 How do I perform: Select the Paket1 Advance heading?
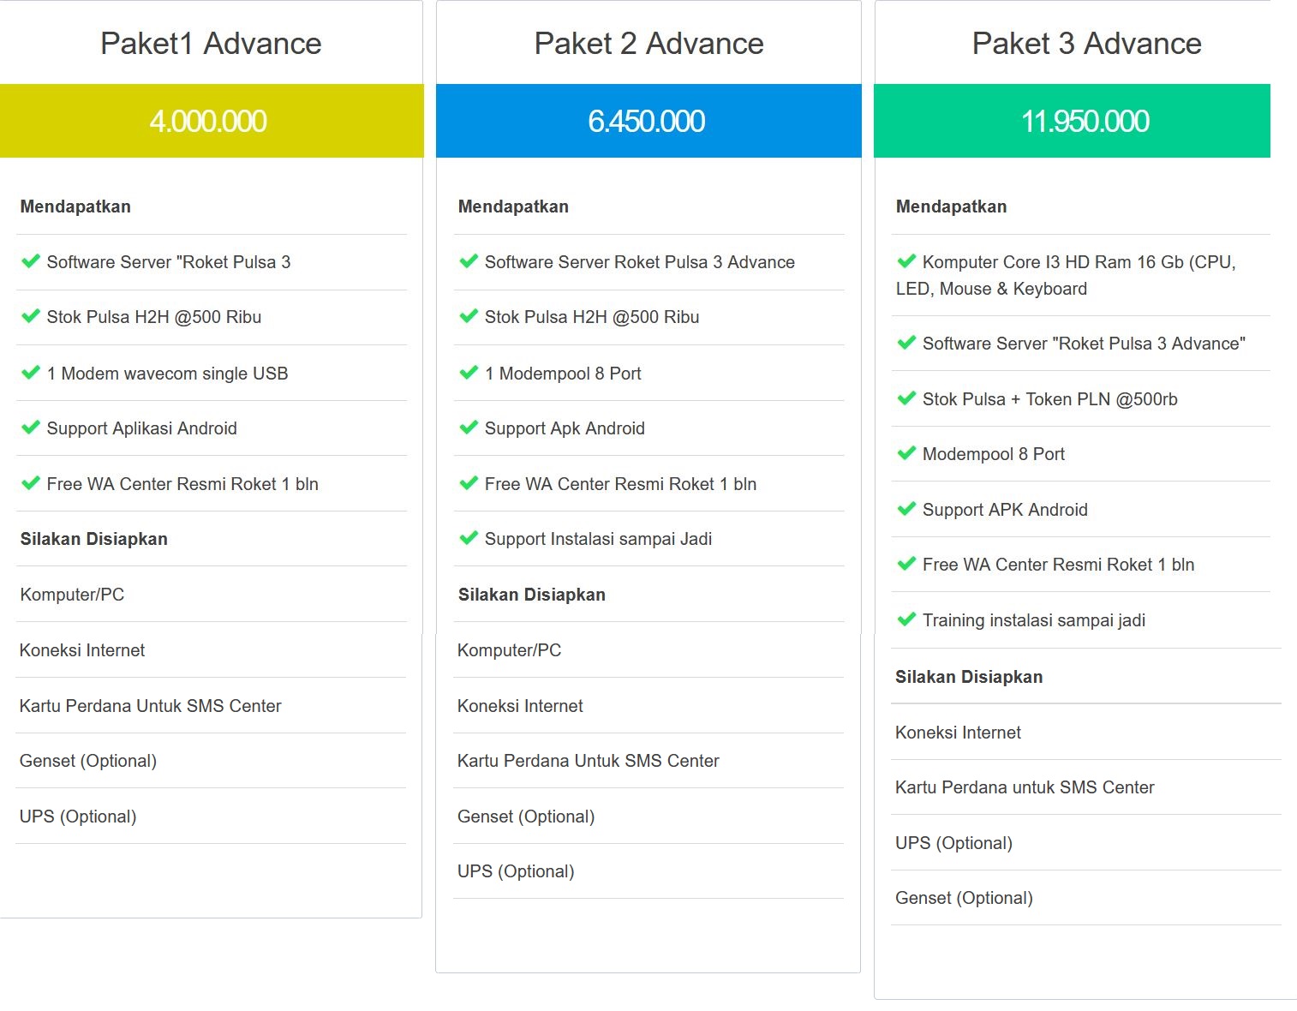(x=211, y=44)
